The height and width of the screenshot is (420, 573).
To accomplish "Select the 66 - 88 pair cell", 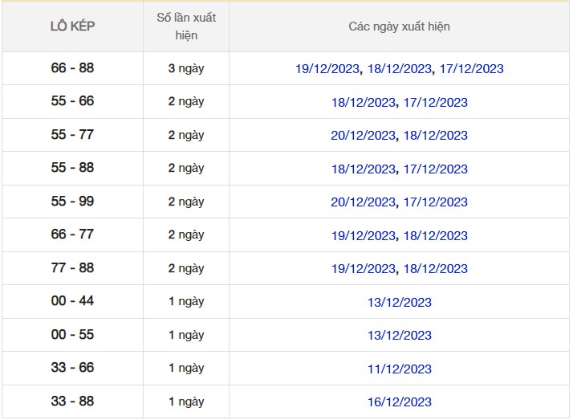I will pyautogui.click(x=72, y=68).
